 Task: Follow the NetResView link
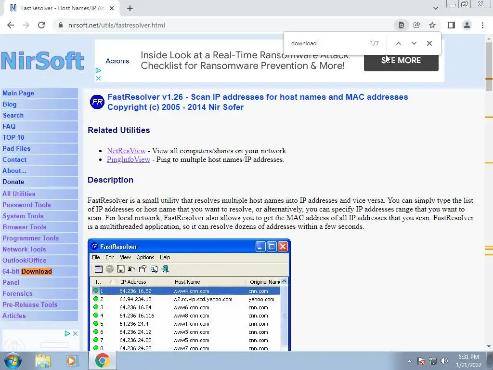click(x=126, y=151)
